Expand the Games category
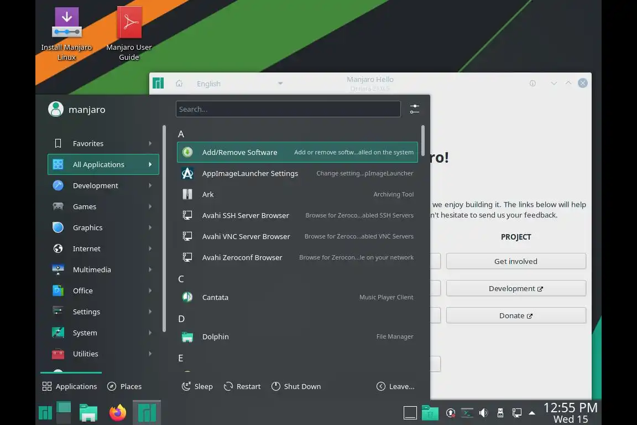The height and width of the screenshot is (425, 637). tap(103, 206)
